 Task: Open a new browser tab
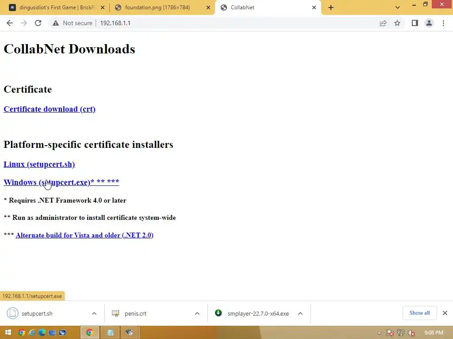tap(331, 8)
